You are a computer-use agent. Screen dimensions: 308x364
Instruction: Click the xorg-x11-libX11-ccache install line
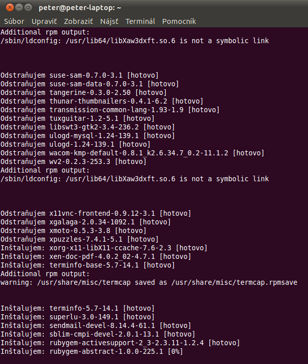coord(104,248)
